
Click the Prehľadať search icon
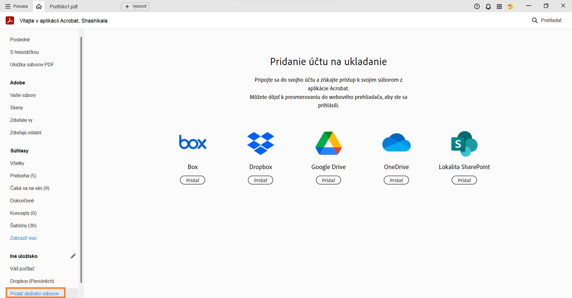(x=535, y=20)
